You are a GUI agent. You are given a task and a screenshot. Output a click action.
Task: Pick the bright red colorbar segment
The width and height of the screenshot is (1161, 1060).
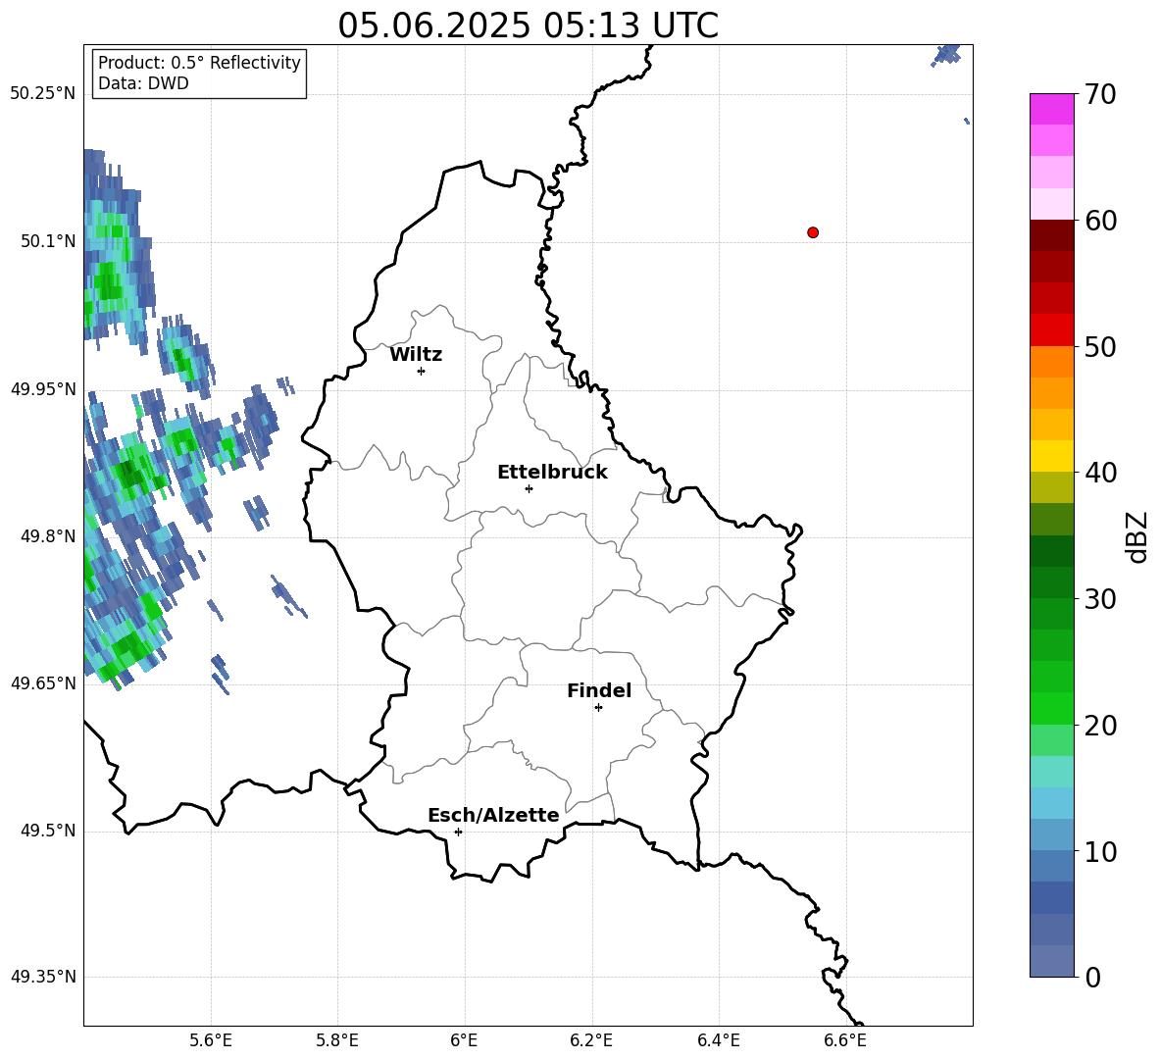(x=1051, y=330)
